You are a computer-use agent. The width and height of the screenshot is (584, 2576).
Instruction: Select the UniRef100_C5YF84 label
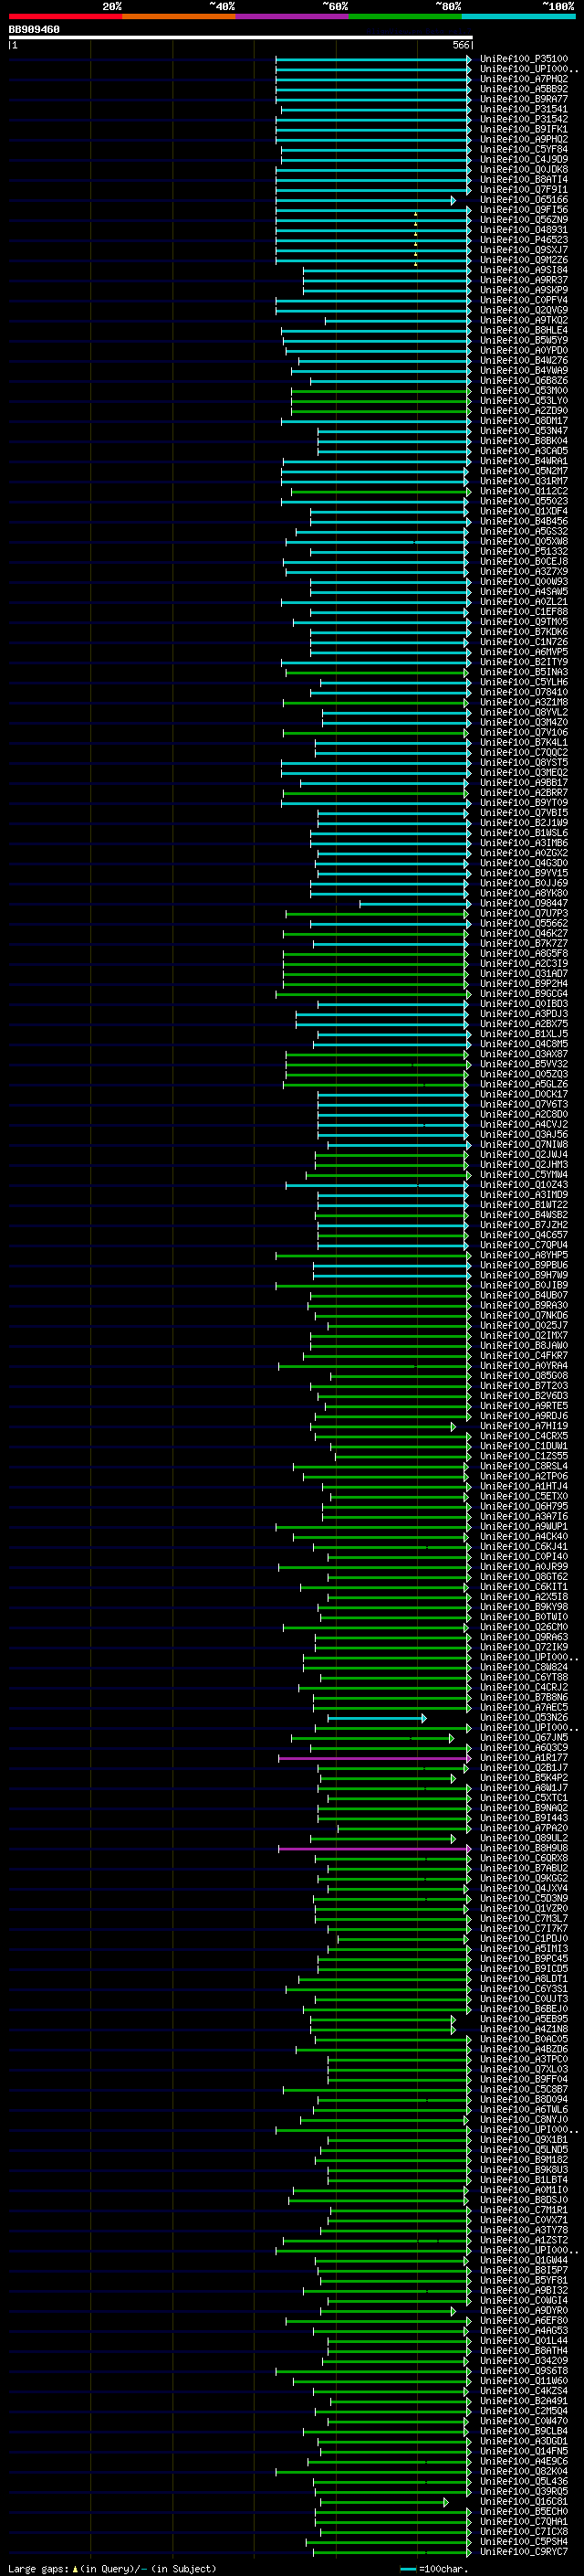pyautogui.click(x=523, y=149)
